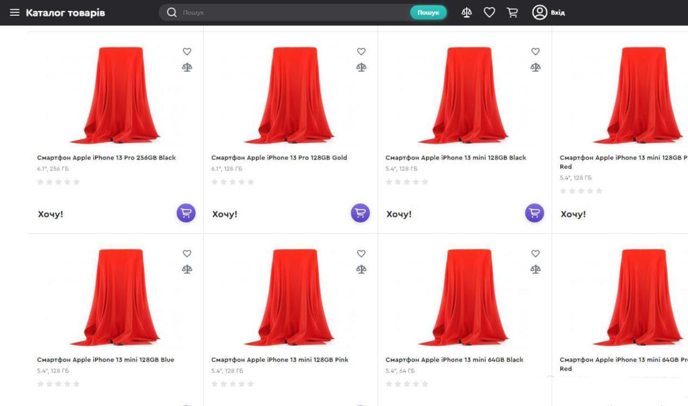
Task: Add iPhone 13 mini 128GB Blue to wishlist
Action: coord(187,253)
